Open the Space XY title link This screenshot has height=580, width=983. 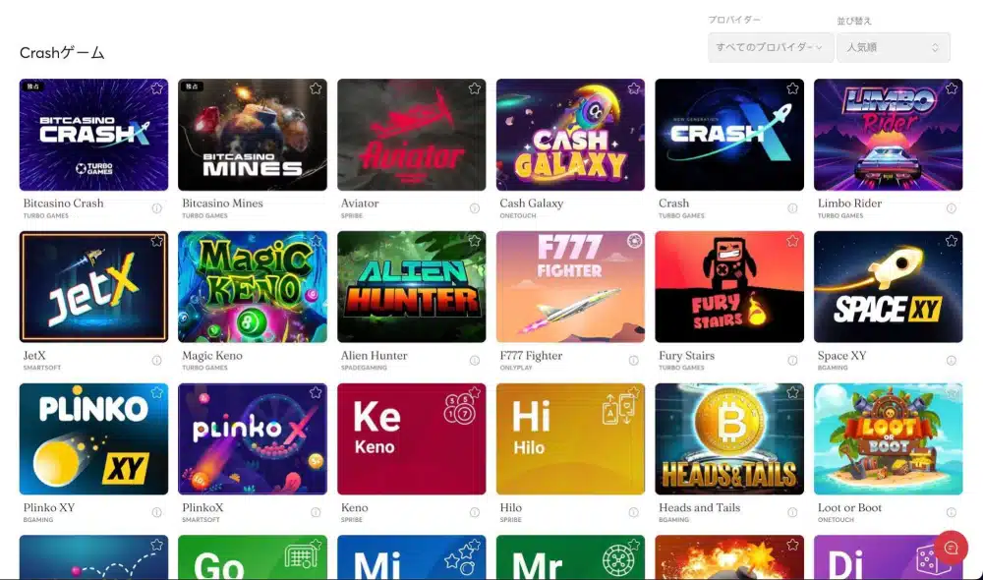[x=842, y=356]
